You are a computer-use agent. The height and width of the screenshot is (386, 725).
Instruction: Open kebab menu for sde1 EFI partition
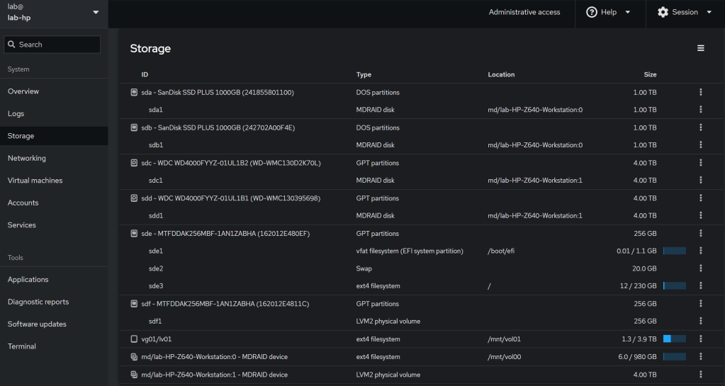[x=700, y=251]
